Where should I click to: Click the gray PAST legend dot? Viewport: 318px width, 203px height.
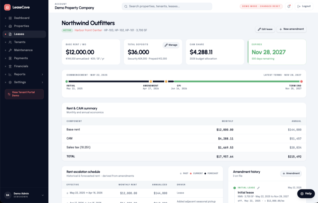(x=181, y=173)
